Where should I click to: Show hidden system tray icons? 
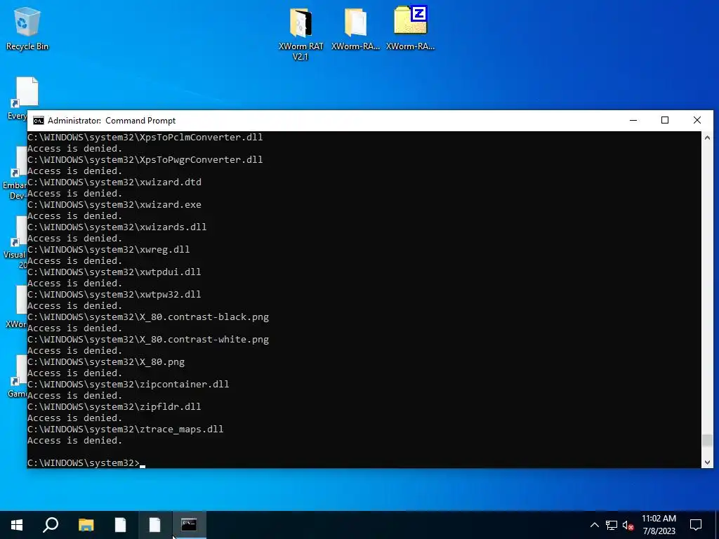(594, 525)
